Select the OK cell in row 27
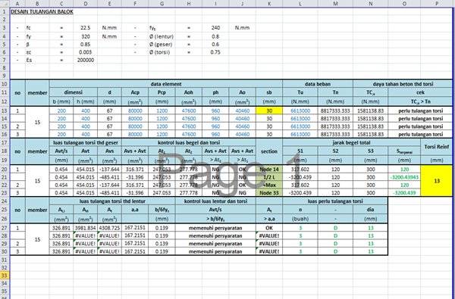 [x=269, y=228]
